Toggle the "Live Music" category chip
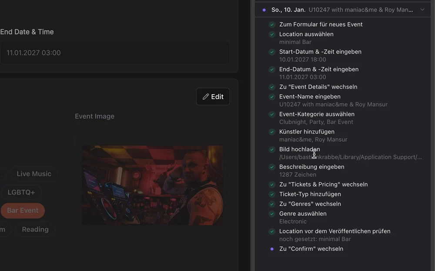This screenshot has width=435, height=271. pos(34,174)
